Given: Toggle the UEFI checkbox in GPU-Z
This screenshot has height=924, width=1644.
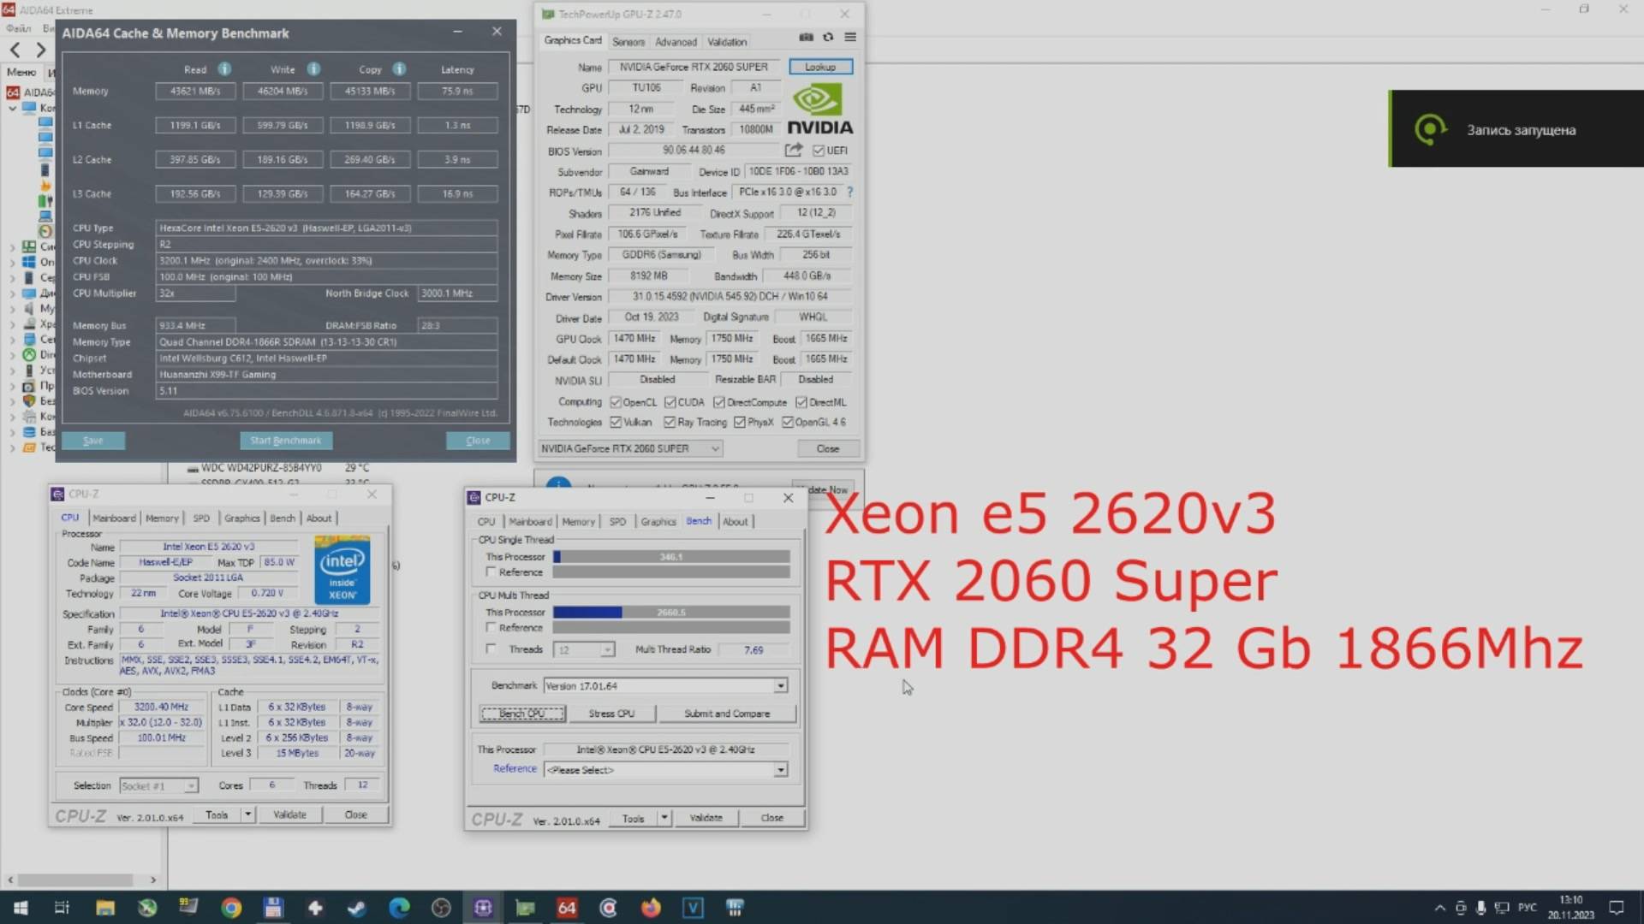Looking at the screenshot, I should click(818, 151).
